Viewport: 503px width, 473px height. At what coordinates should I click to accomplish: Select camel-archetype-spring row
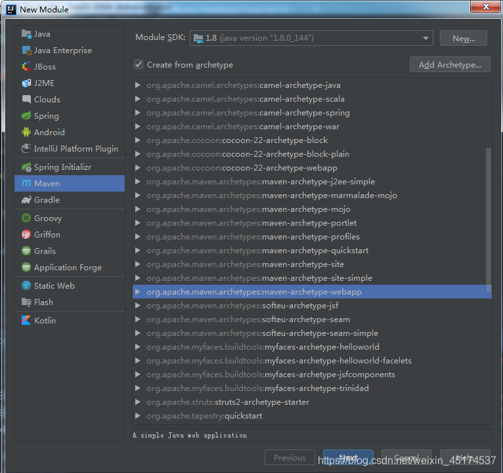coord(312,112)
